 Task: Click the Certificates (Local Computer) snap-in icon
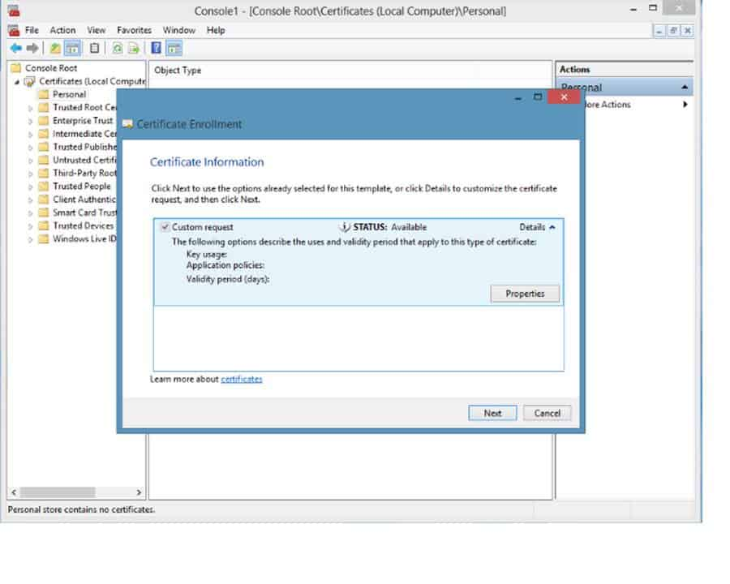click(x=30, y=81)
